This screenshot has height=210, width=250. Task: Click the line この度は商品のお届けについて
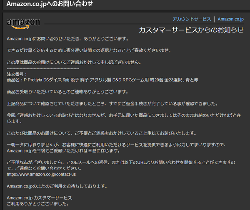coord(74,62)
